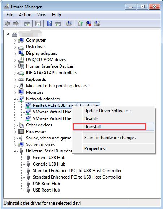Click Scan for hardware changes toolbar icon
Image resolution: width=163 pixels, height=209 pixels.
tap(69, 24)
